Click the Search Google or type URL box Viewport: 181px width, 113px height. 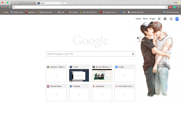[88, 54]
